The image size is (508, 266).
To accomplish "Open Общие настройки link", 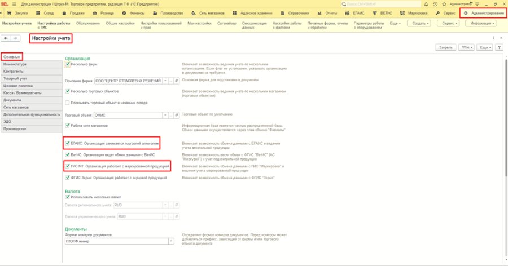I will 120,23.
